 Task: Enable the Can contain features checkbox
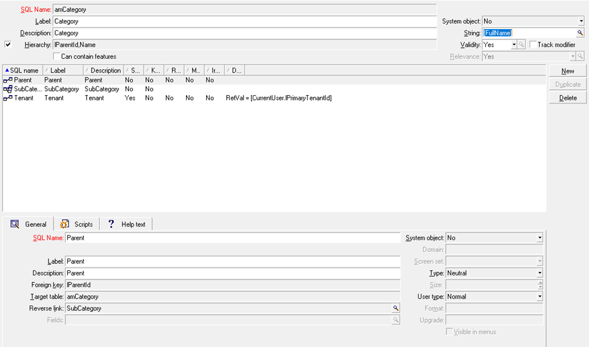click(57, 56)
